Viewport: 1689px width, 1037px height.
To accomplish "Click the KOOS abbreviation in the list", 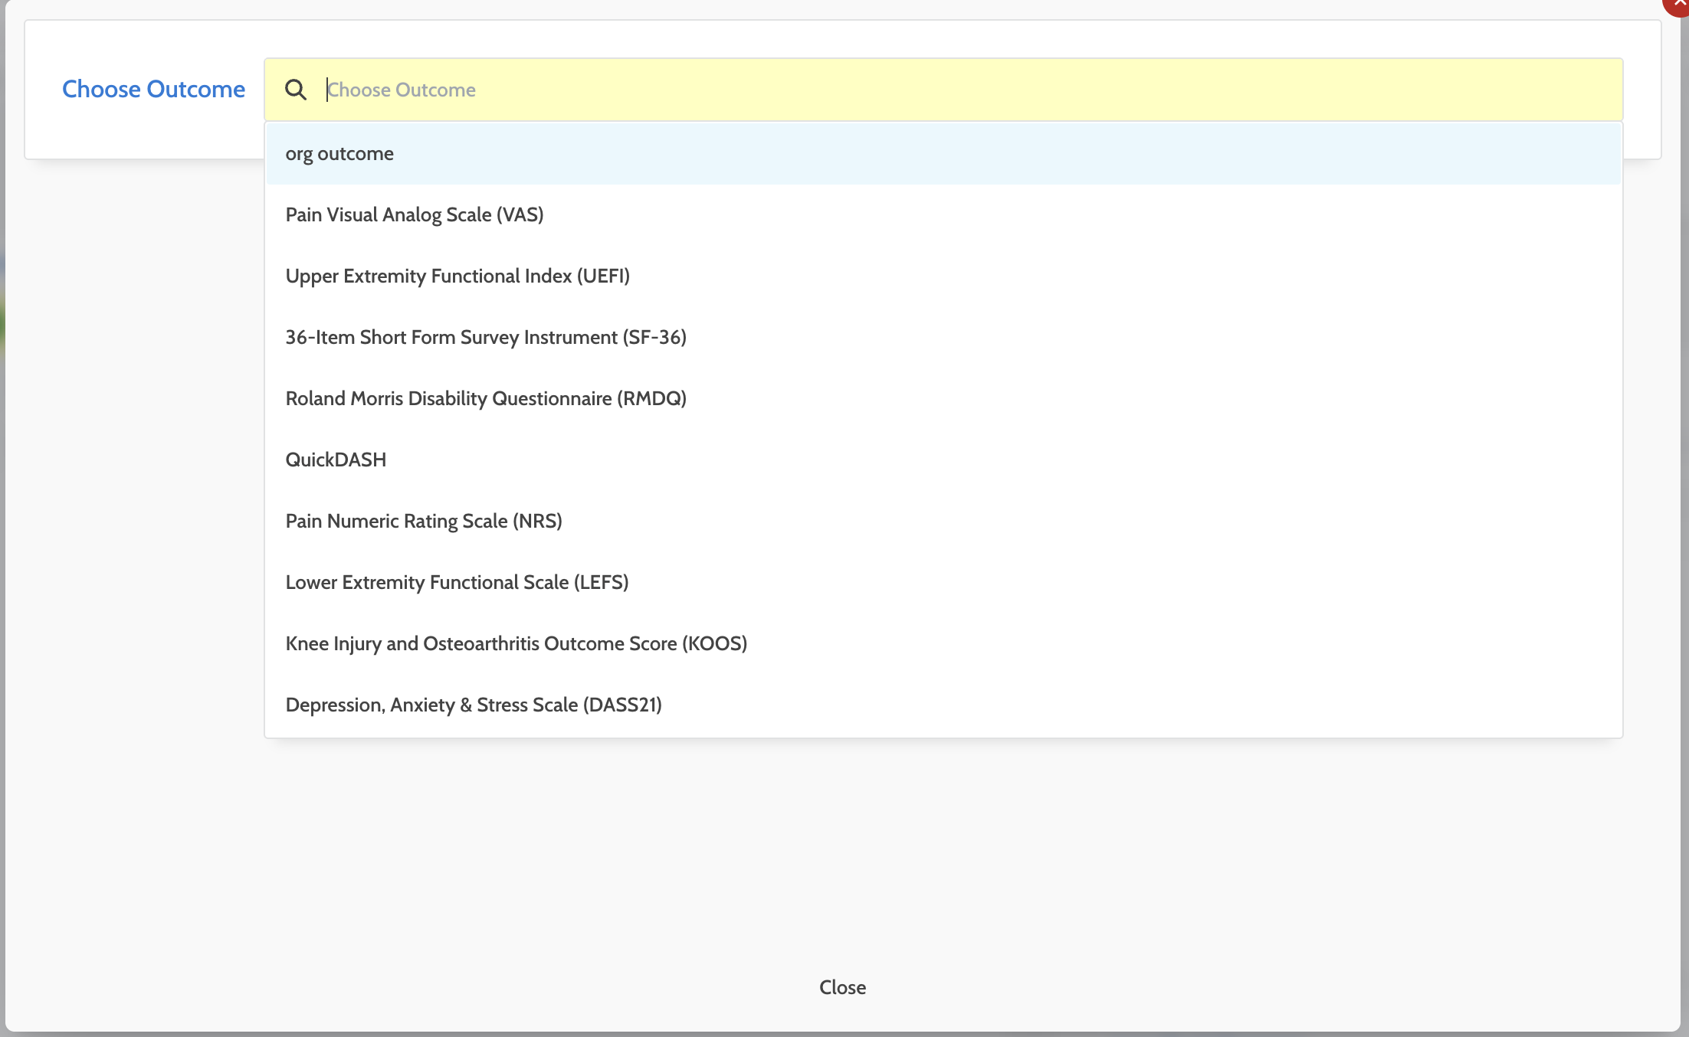I will point(714,644).
